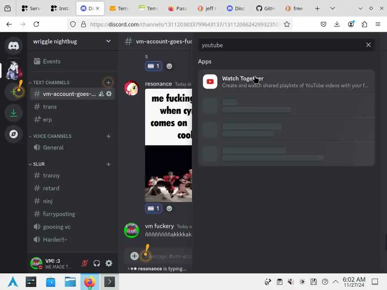Switch to the Pass browser tab
This screenshot has height=290, width=387.
[178, 8]
